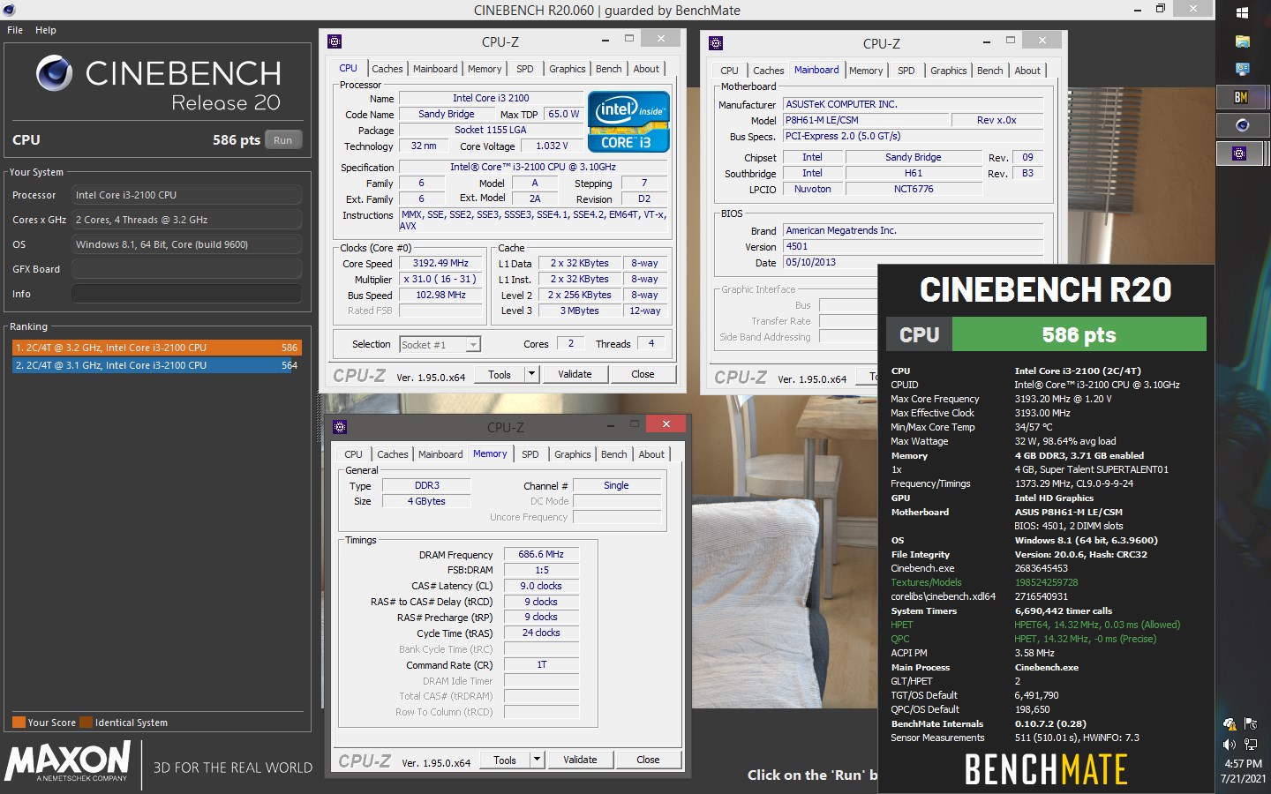The image size is (1271, 794).
Task: Open the SPD tab in Mainboard window
Action: coord(906,71)
